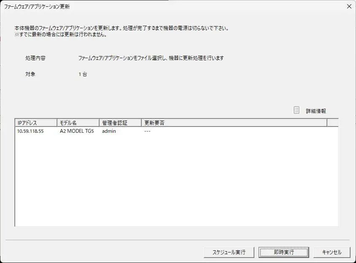Click the A2 MODEL TG5 cell
This screenshot has width=356, height=263.
click(77, 131)
